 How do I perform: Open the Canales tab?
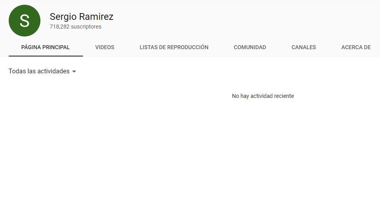pos(304,47)
